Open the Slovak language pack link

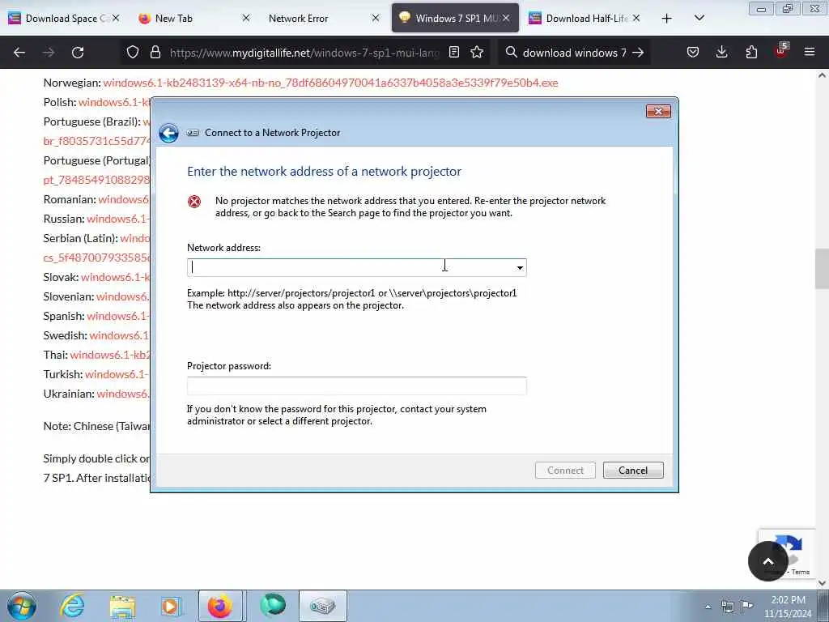[x=115, y=277]
